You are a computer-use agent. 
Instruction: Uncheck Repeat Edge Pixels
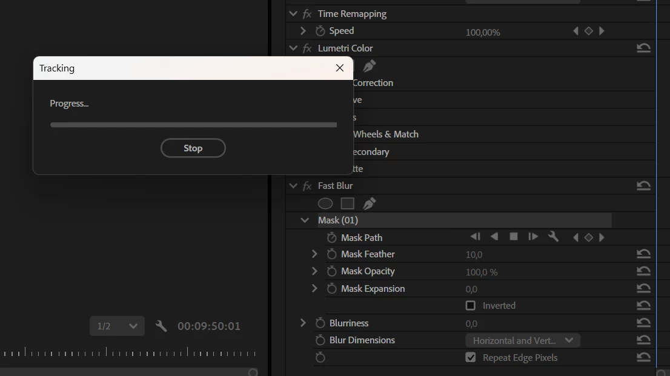[x=471, y=357]
